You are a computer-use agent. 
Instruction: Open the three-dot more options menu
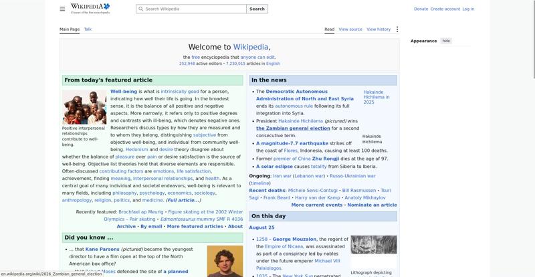tap(397, 29)
